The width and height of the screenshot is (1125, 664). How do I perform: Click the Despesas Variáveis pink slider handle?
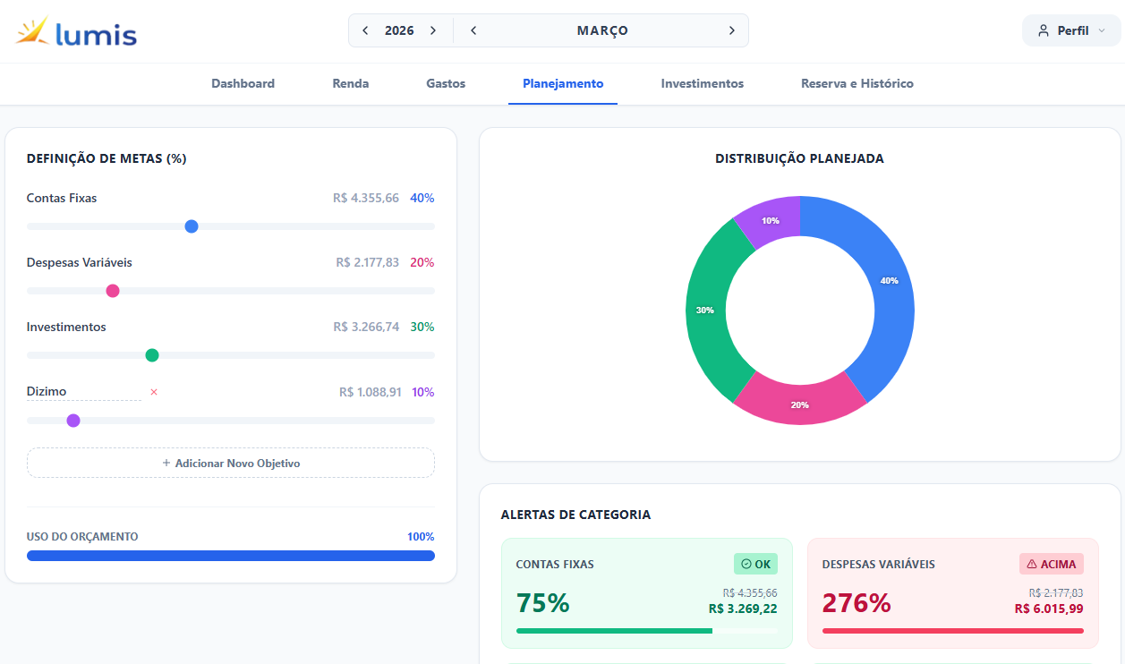(x=113, y=291)
